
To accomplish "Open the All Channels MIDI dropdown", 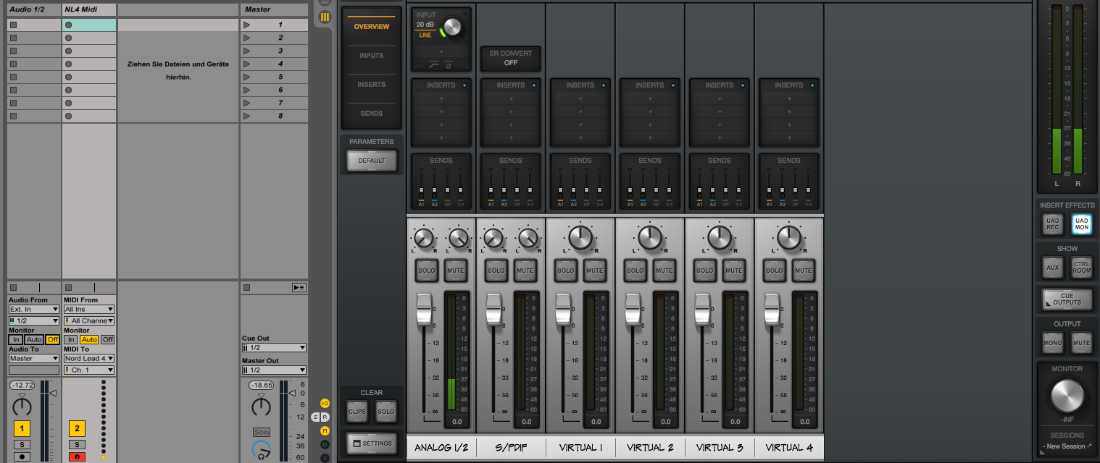I will click(x=89, y=320).
